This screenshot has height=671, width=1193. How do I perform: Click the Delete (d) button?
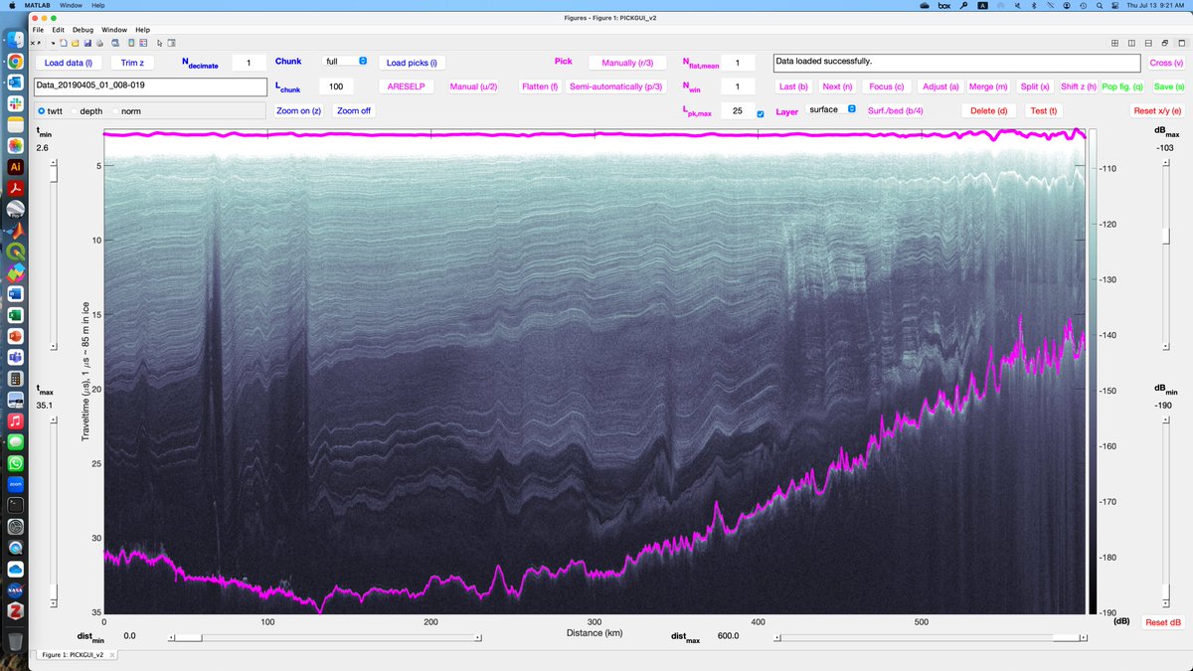coord(988,110)
